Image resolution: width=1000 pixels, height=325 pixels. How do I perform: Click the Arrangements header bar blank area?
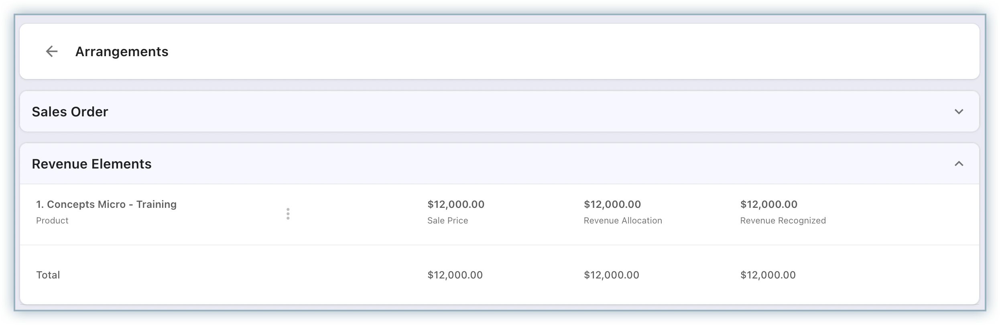562,51
